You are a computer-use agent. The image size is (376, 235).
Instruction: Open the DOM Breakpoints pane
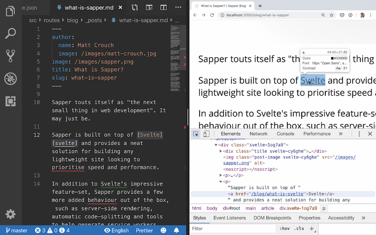(x=272, y=218)
